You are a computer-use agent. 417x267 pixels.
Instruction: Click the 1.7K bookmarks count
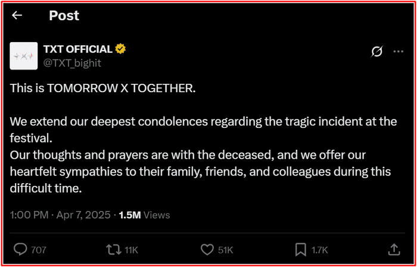tap(319, 250)
